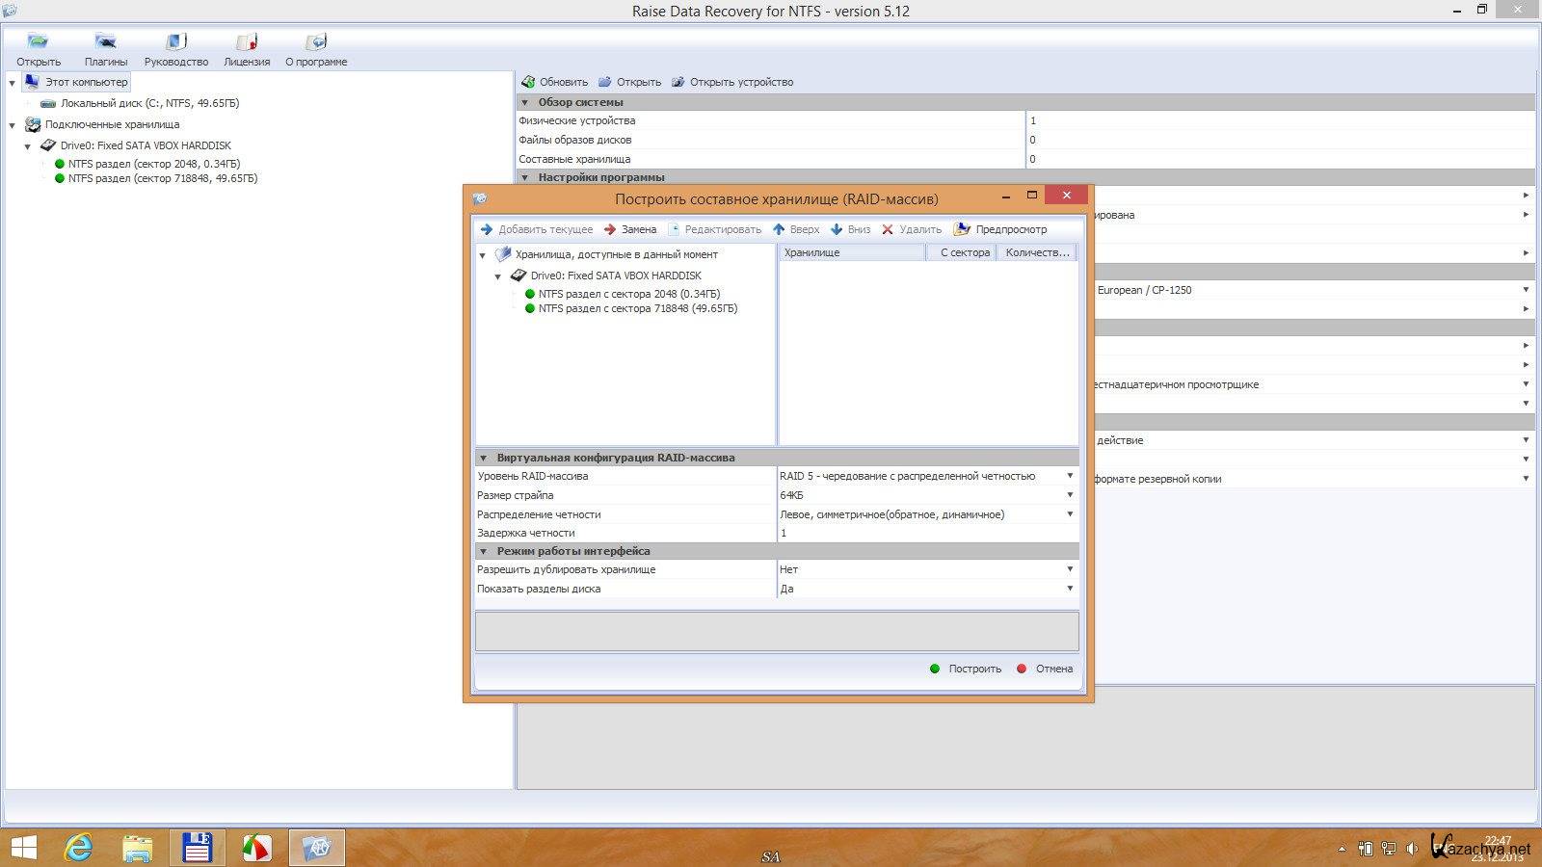Click the Build (Построить) button
Screen dimensions: 1542x867
(966, 669)
